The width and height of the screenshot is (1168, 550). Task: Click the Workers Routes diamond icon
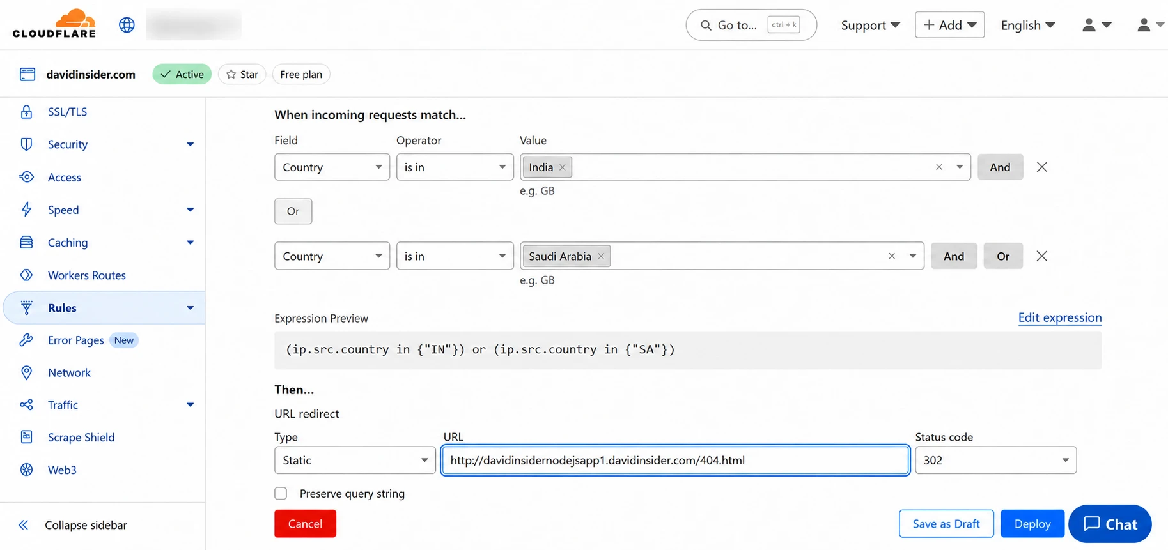click(x=26, y=275)
